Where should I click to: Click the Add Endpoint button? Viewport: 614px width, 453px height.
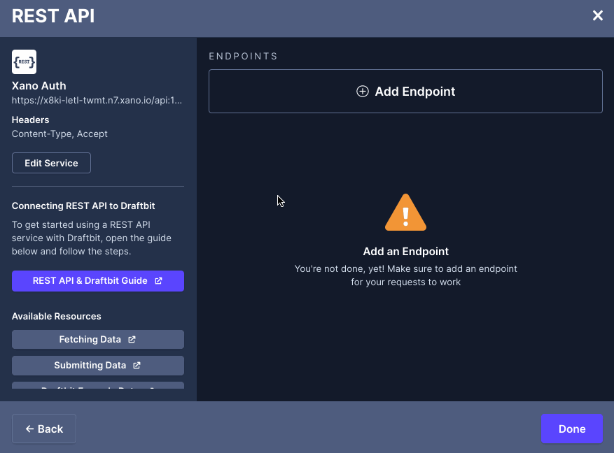click(x=405, y=91)
